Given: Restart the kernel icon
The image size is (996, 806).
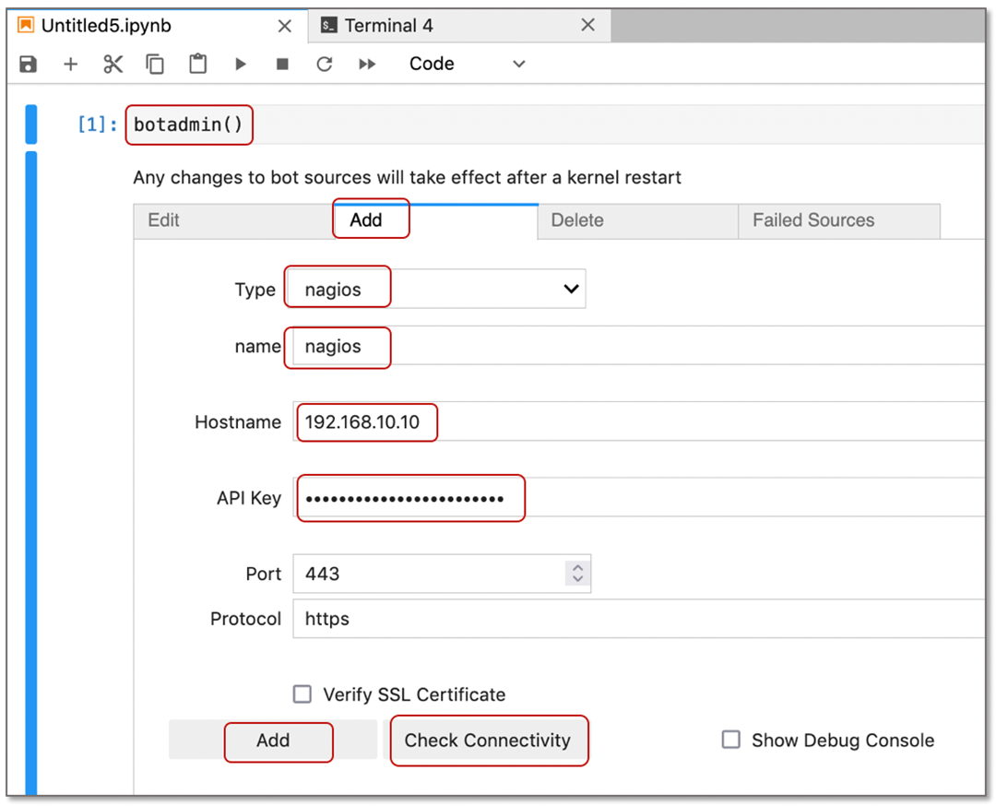Looking at the screenshot, I should [324, 65].
